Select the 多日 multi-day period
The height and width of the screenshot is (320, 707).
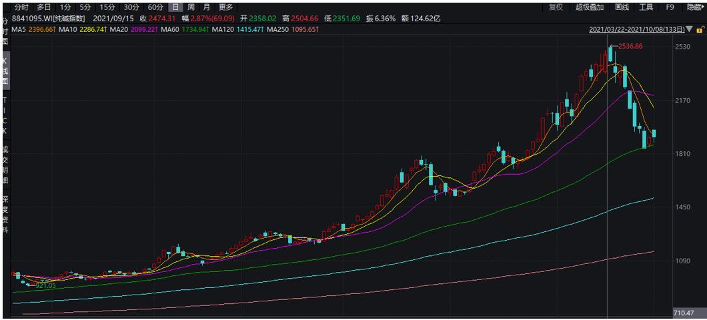(44, 7)
